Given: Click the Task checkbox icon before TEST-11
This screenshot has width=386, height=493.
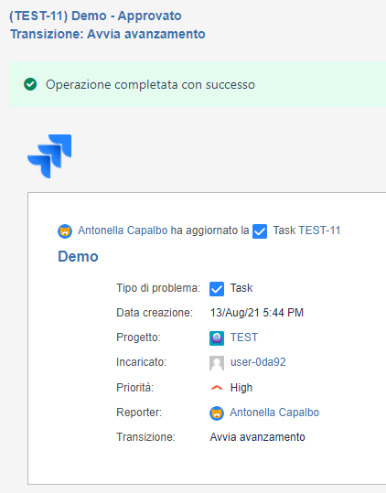Looking at the screenshot, I should [x=260, y=231].
